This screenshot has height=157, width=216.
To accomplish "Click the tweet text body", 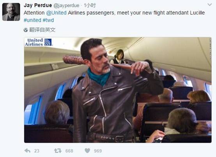I will click(114, 16).
